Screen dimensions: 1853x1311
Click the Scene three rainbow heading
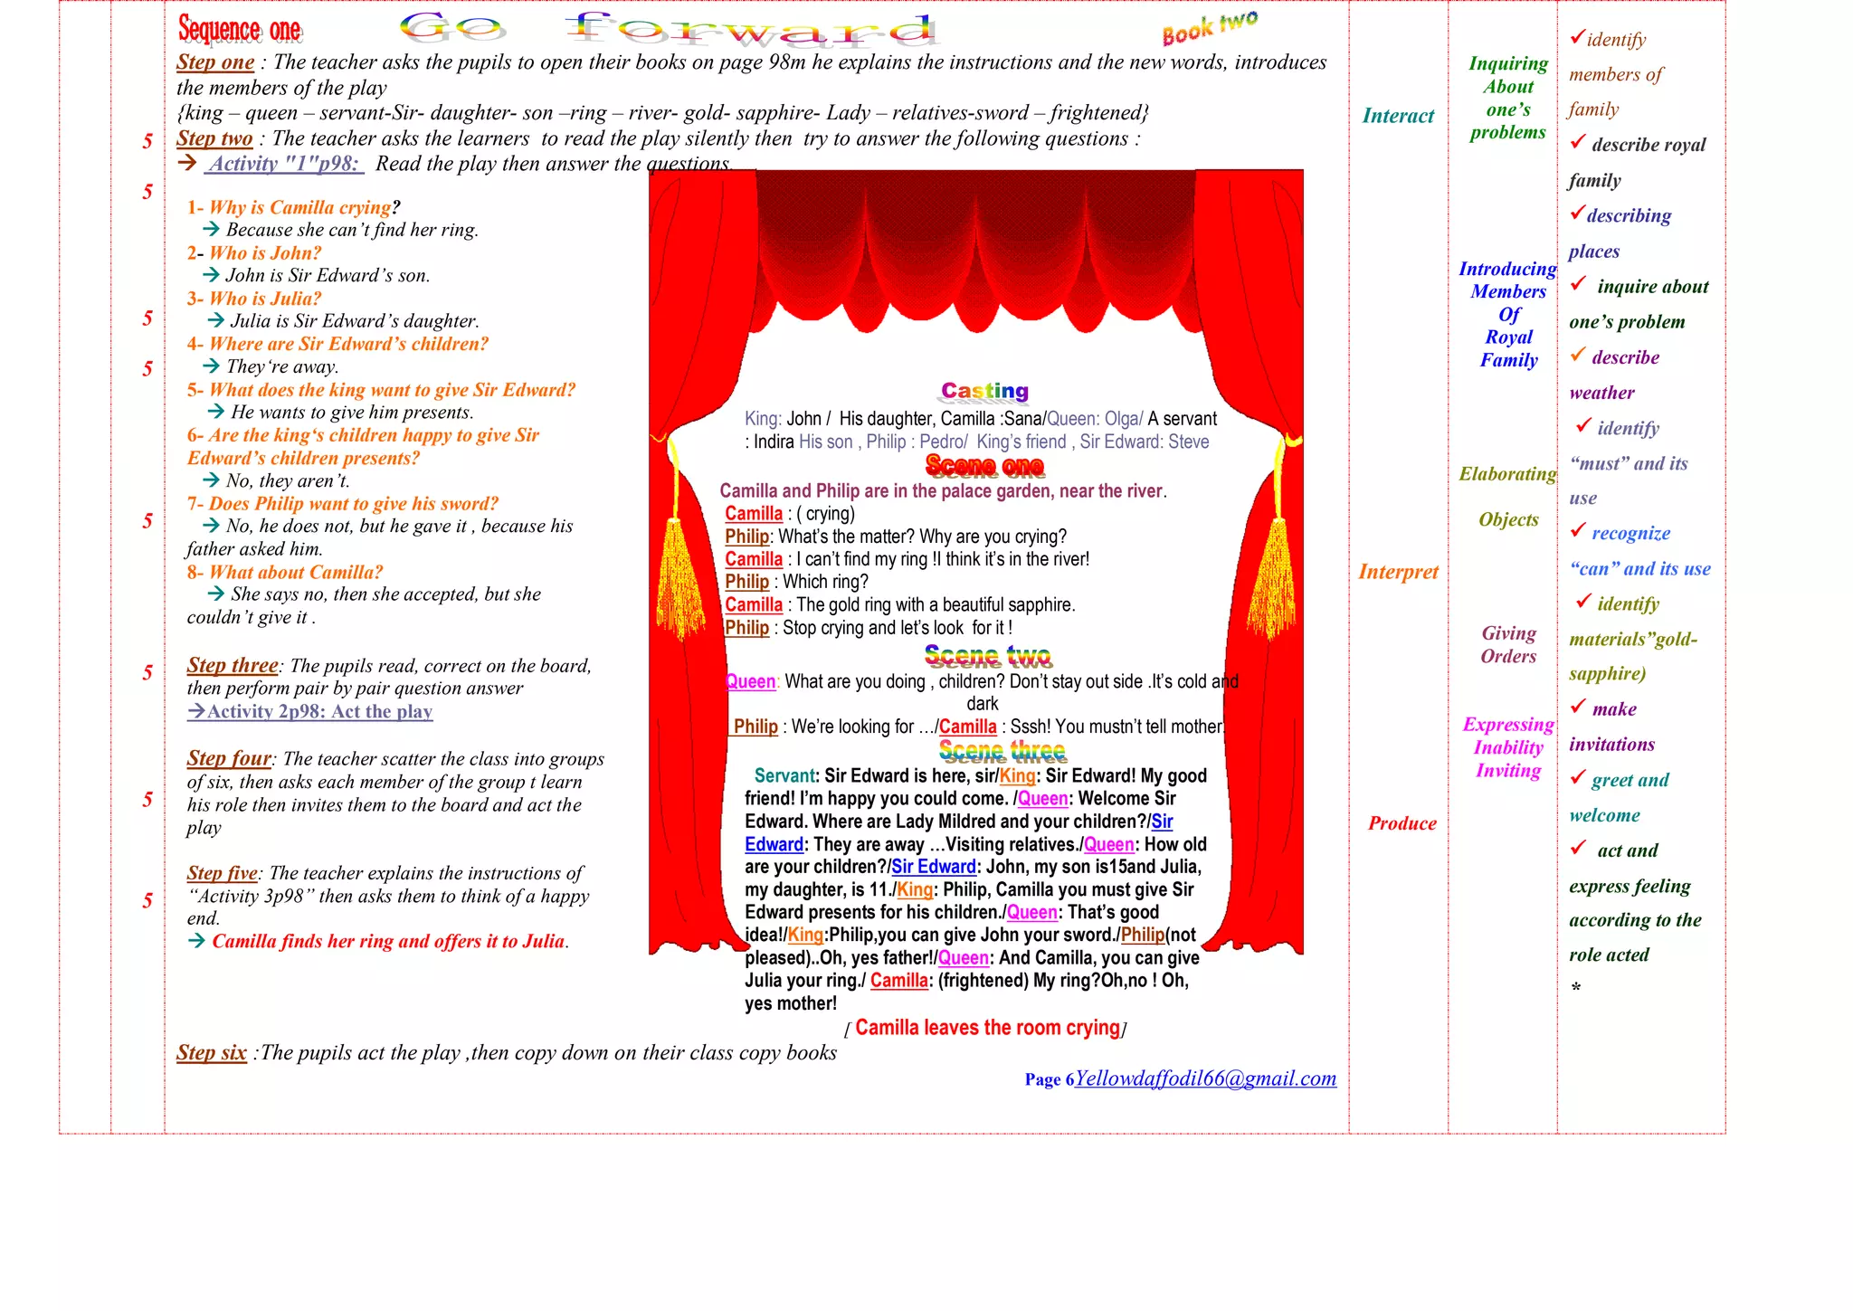click(x=1002, y=751)
